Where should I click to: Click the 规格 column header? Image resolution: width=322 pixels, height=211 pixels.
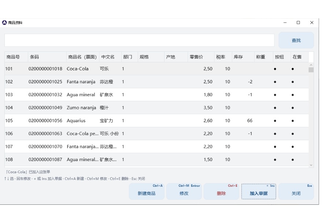[151, 57]
